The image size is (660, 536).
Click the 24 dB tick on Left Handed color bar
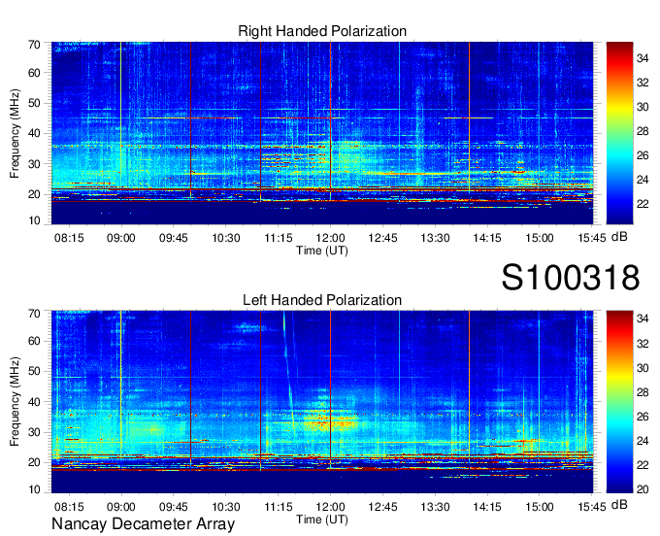click(x=643, y=441)
